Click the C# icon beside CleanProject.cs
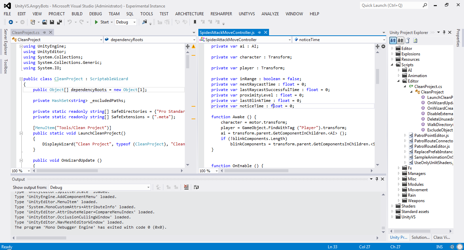 [411, 87]
